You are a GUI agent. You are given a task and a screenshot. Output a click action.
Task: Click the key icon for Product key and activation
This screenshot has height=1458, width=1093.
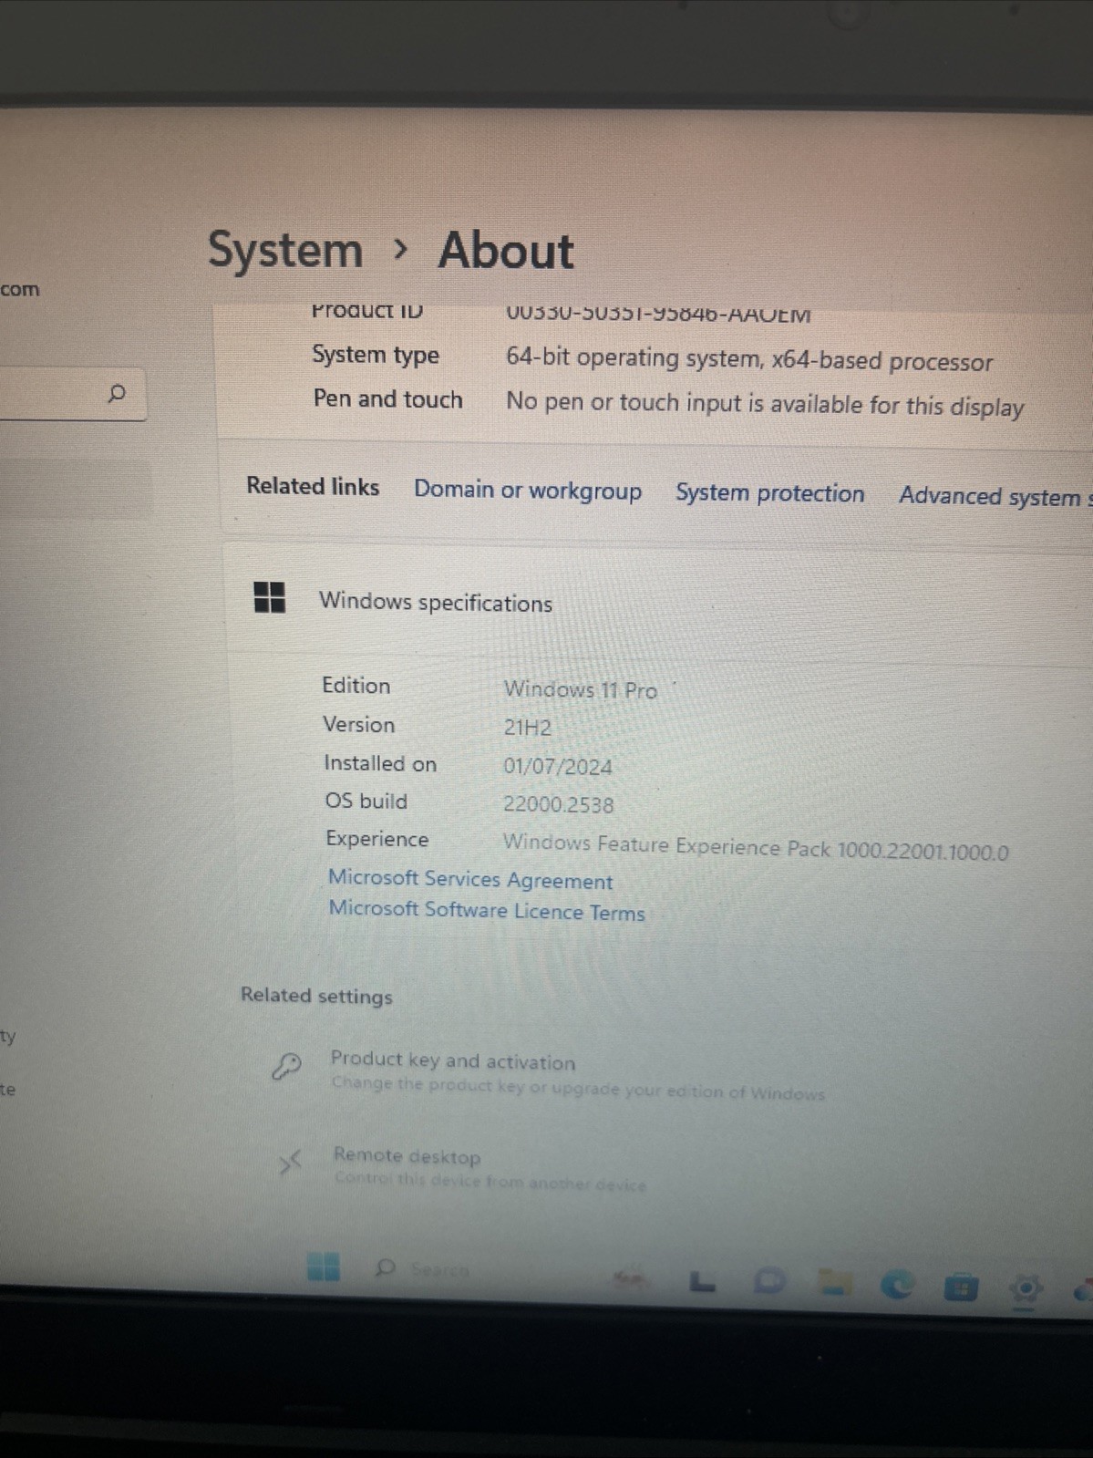286,1065
